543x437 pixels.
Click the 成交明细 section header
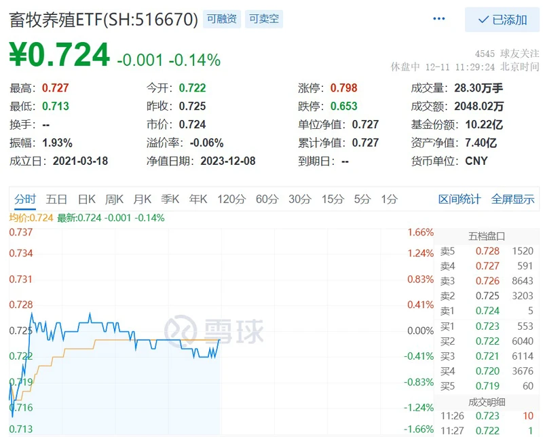(x=487, y=402)
